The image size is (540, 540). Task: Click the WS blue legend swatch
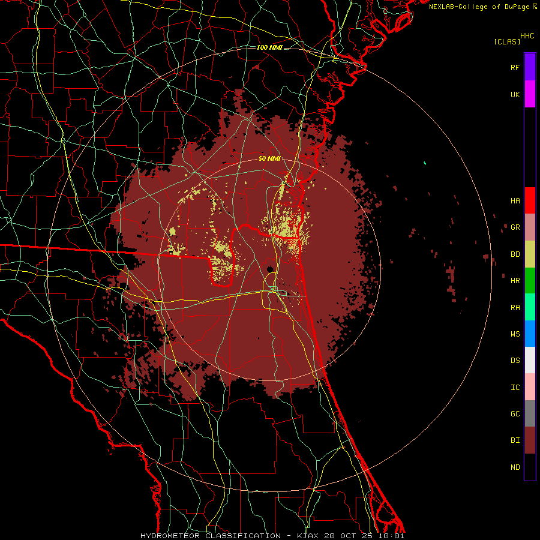(x=530, y=334)
